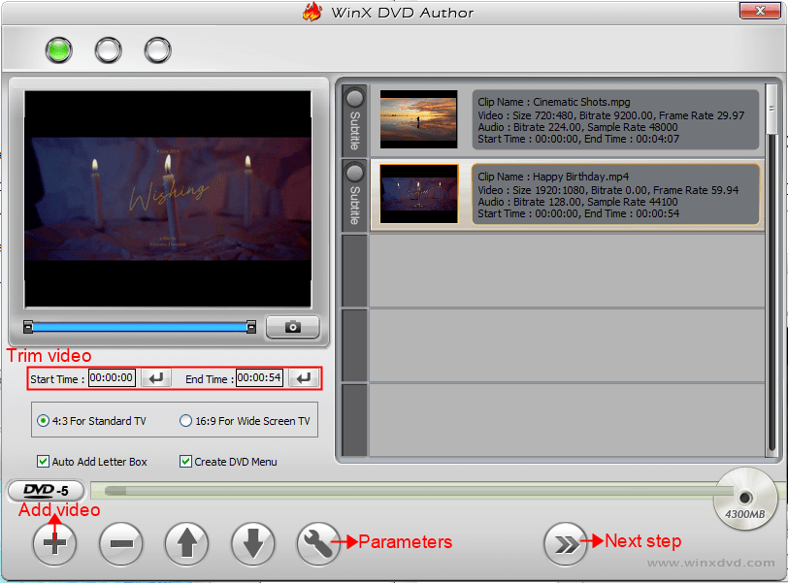Select the Cinematic Shots.mpg clip thumbnail
This screenshot has height=583, width=788.
coord(418,120)
